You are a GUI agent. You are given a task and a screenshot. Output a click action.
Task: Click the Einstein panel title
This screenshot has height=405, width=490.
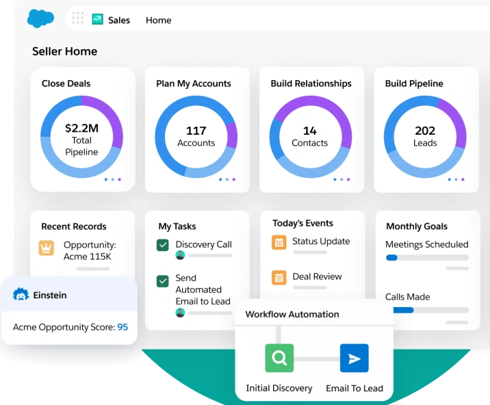[x=50, y=295]
